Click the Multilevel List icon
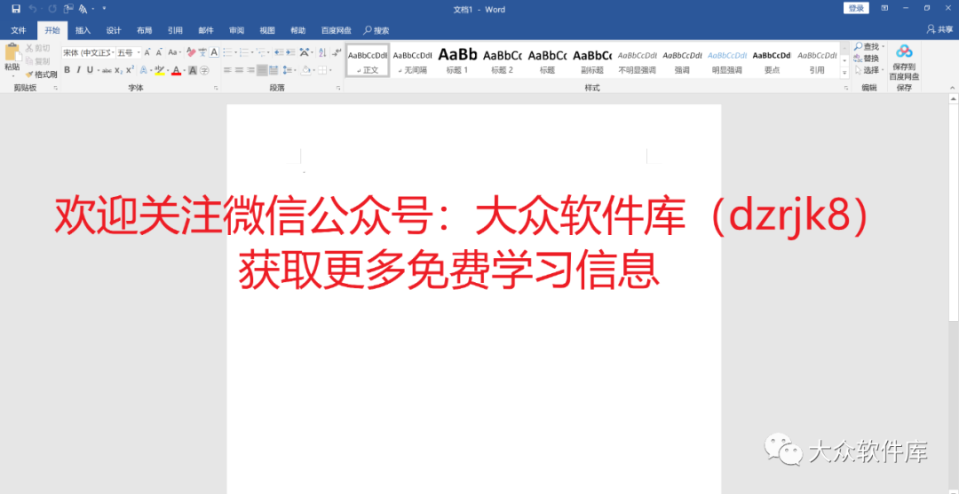The image size is (959, 494). pos(261,52)
